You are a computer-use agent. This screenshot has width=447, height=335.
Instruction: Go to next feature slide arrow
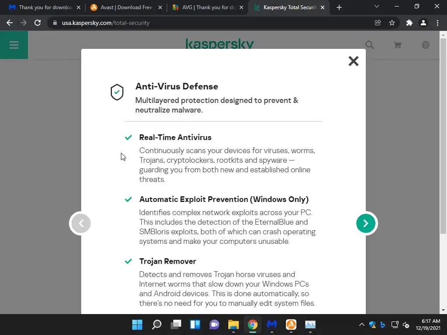366,223
